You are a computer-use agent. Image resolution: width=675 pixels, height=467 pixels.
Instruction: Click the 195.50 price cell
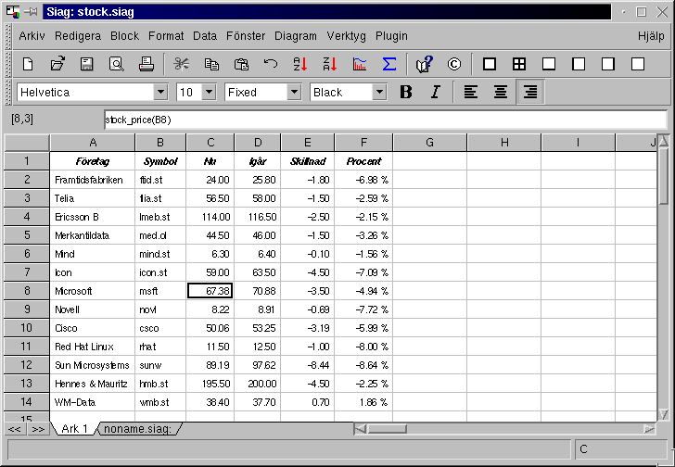pos(210,384)
